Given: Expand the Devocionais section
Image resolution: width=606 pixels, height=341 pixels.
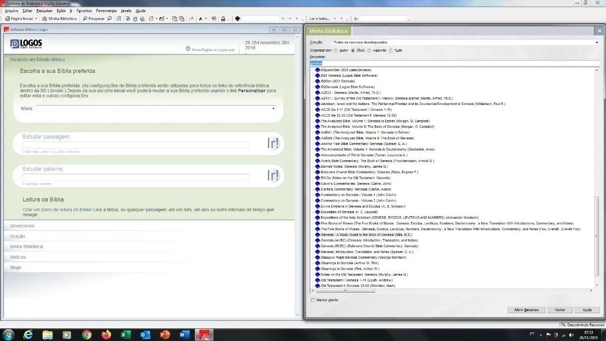Looking at the screenshot, I should [x=22, y=226].
